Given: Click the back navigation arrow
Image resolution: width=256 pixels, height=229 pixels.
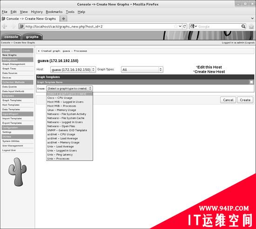Looking at the screenshot, I should point(5,26).
